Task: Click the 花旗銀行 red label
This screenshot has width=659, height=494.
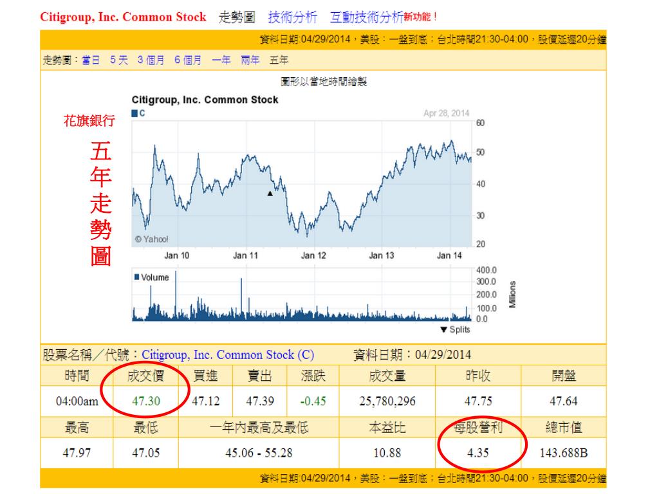Action: [89, 120]
